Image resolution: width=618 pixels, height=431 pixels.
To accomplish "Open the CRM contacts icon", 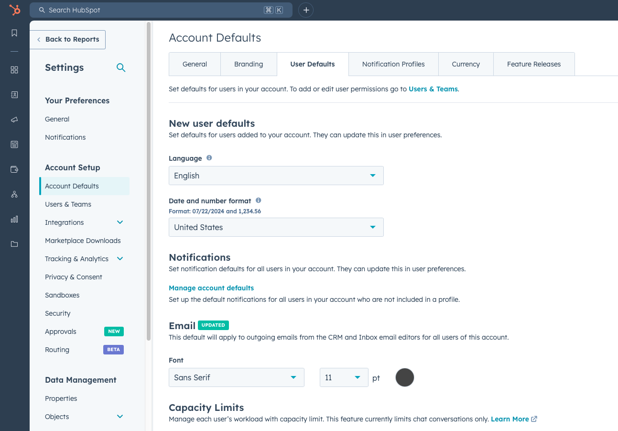I will [x=14, y=95].
